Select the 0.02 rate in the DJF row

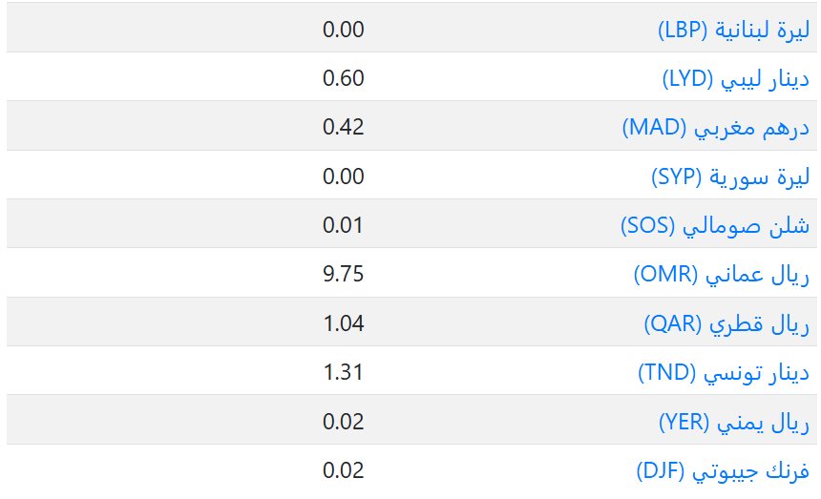click(x=344, y=470)
